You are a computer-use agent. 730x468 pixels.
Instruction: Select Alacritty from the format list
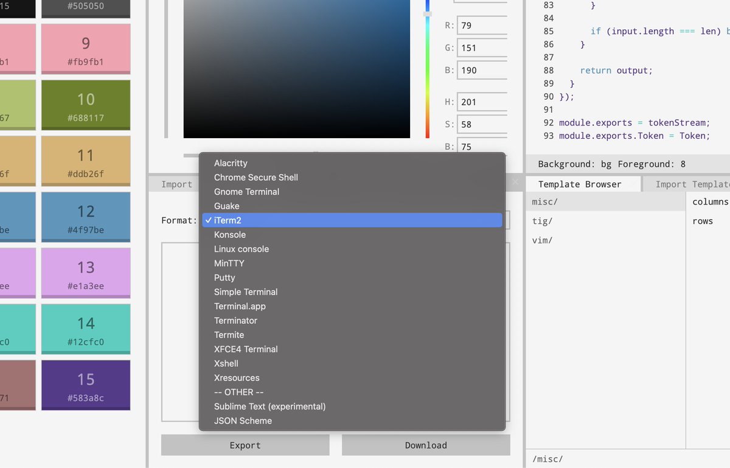[x=352, y=163]
